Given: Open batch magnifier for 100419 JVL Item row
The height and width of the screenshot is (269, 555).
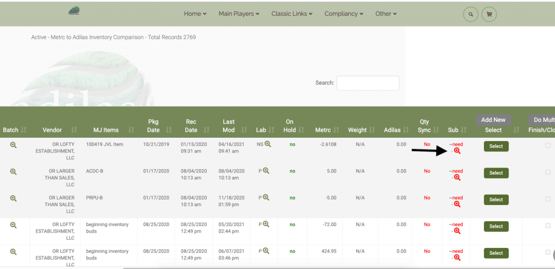Looking at the screenshot, I should tap(14, 145).
